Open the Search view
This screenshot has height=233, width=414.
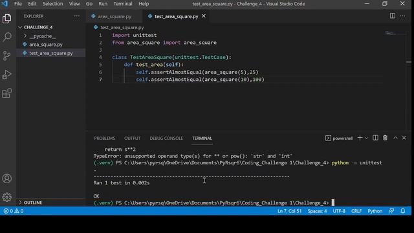click(x=7, y=37)
